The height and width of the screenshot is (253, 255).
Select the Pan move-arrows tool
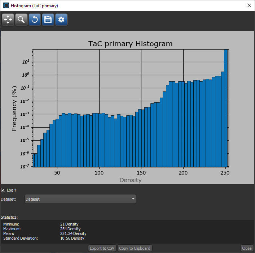coord(8,20)
